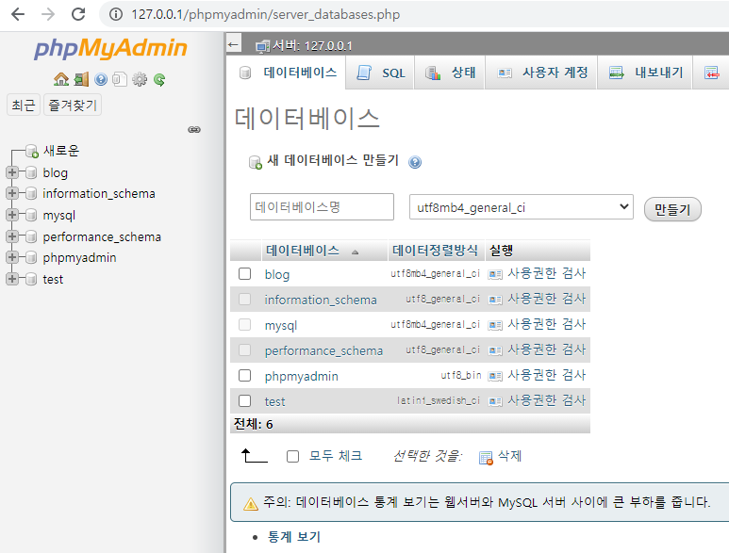729x553 pixels.
Task: Open the utf8mb4_general_ci collation dropdown
Action: coord(522,207)
